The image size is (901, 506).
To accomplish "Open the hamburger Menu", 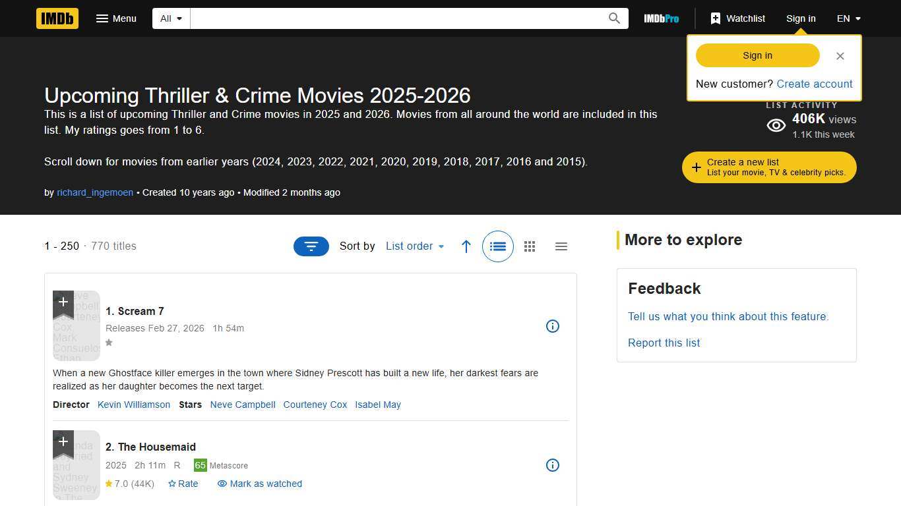I will point(116,18).
